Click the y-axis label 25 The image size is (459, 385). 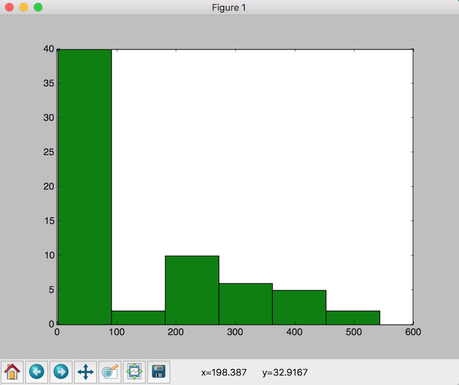click(49, 152)
